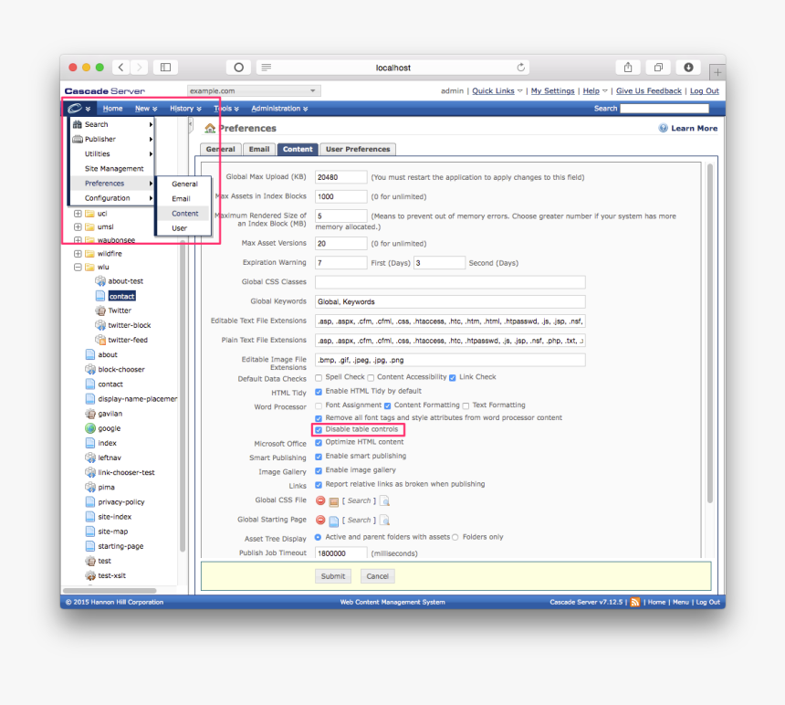
Task: Select Content in Preferences submenu
Action: tap(184, 214)
